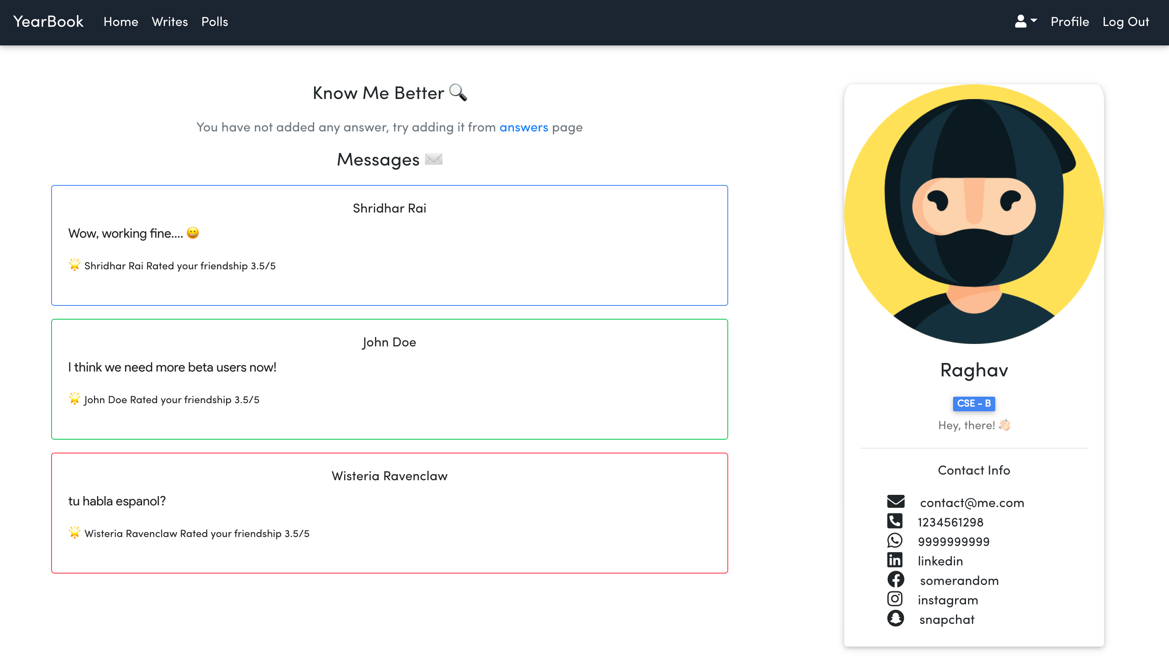Open the Polls page in navbar
This screenshot has width=1169, height=666.
[215, 21]
